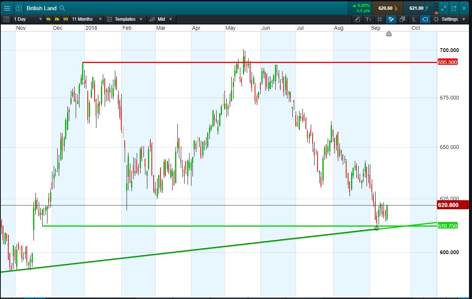Expand chart to full size
The width and height of the screenshot is (472, 299).
444,8
